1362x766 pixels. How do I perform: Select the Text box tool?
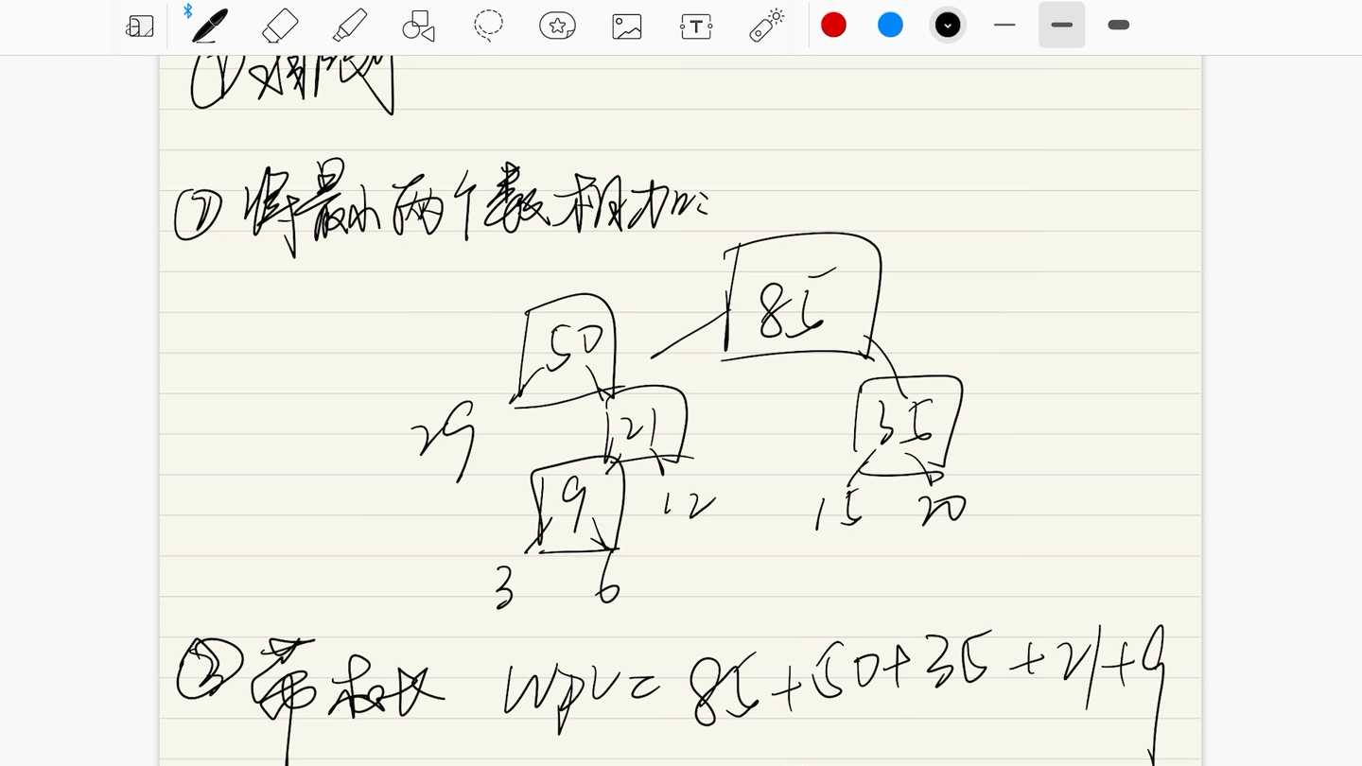696,26
